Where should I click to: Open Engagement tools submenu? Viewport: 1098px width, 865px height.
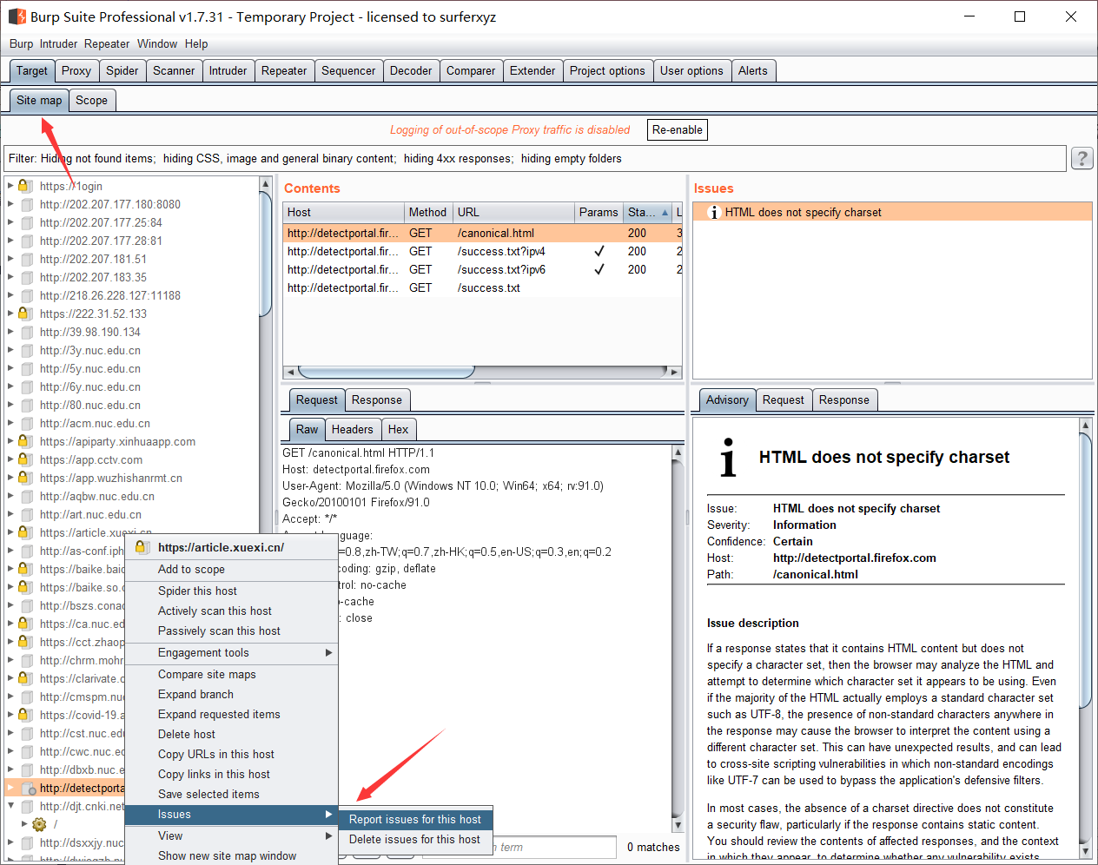(231, 652)
